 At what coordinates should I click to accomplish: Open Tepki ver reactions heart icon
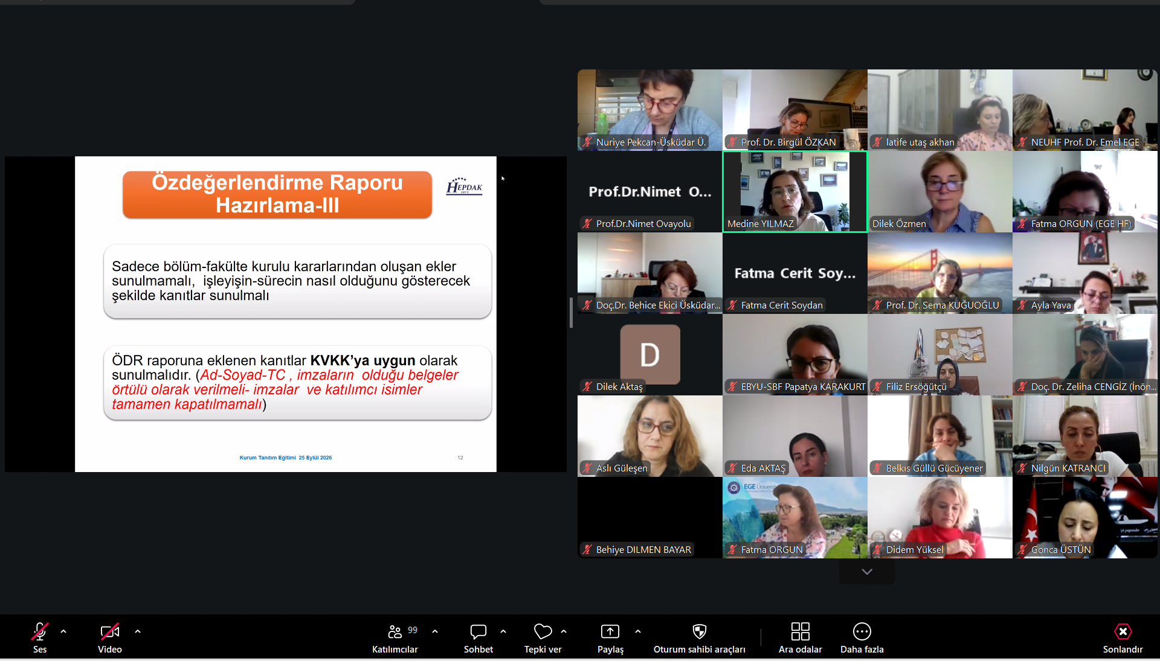click(543, 631)
